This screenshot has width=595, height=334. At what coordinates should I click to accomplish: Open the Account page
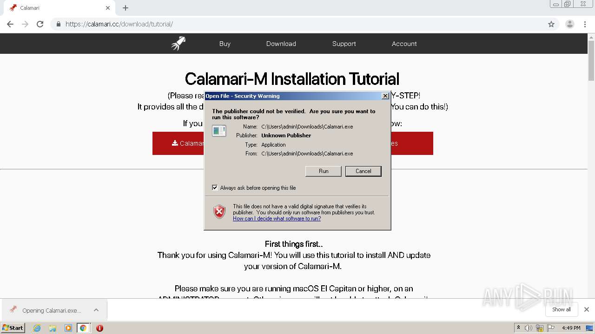(404, 44)
